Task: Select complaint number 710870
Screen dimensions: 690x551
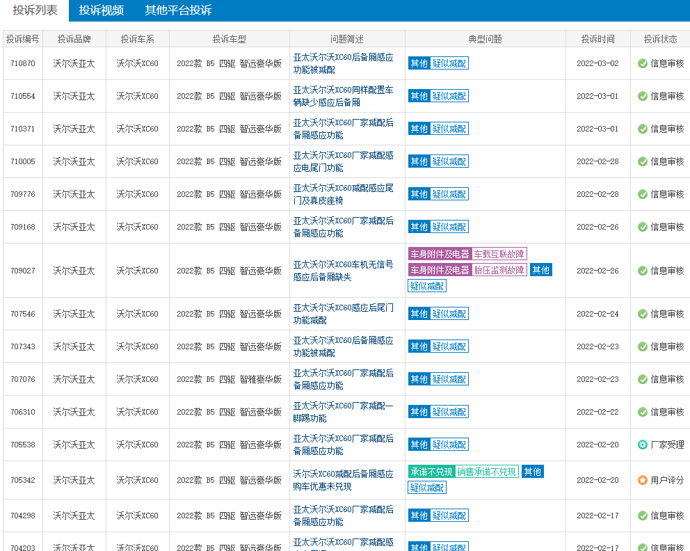Action: pyautogui.click(x=22, y=63)
